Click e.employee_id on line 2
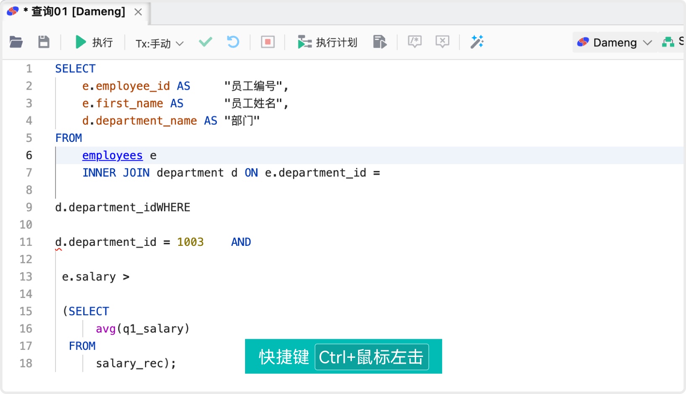The width and height of the screenshot is (686, 394). (126, 86)
